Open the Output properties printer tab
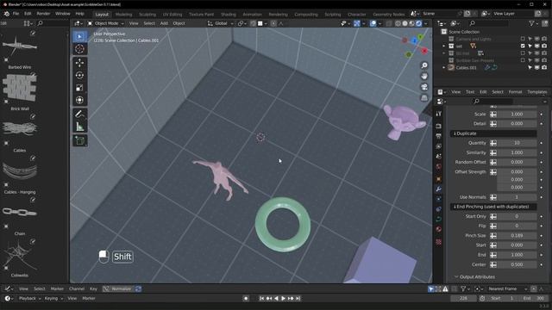The height and width of the screenshot is (310, 552). (x=439, y=136)
